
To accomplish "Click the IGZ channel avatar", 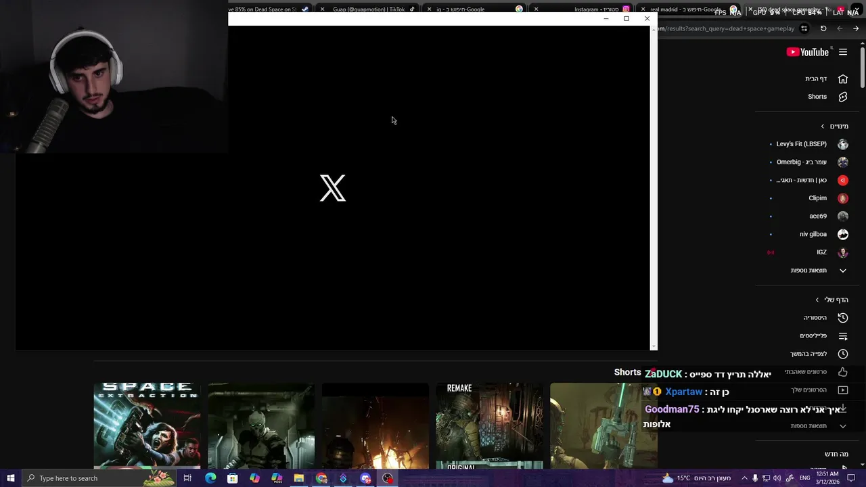I will 843,252.
